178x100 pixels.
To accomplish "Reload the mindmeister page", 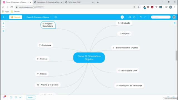I will click(12, 7).
